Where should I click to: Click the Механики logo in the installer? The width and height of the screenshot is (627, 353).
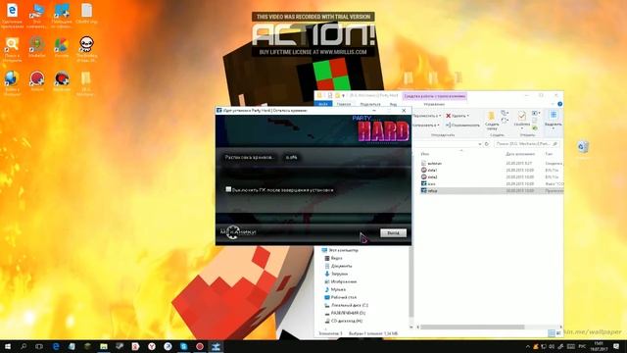238,231
